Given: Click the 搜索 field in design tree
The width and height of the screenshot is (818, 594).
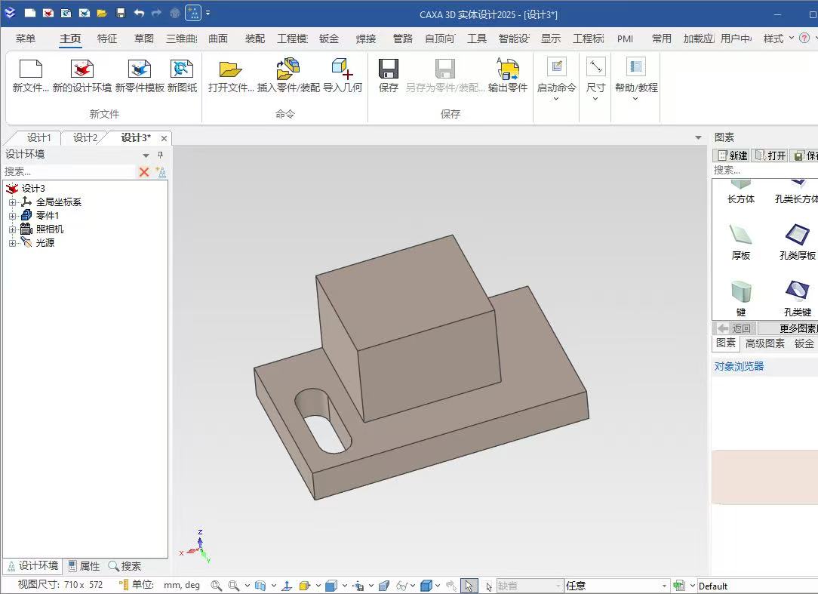Looking at the screenshot, I should coord(69,172).
